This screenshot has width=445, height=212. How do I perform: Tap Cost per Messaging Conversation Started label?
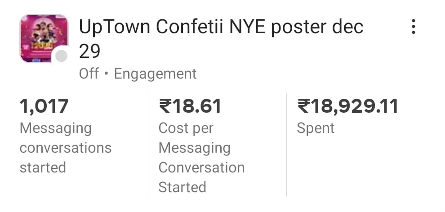coord(201,158)
